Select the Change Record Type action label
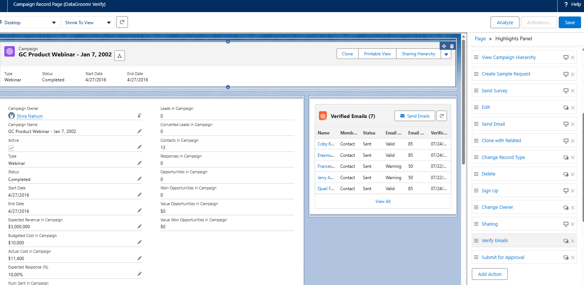The image size is (584, 285). (x=503, y=158)
